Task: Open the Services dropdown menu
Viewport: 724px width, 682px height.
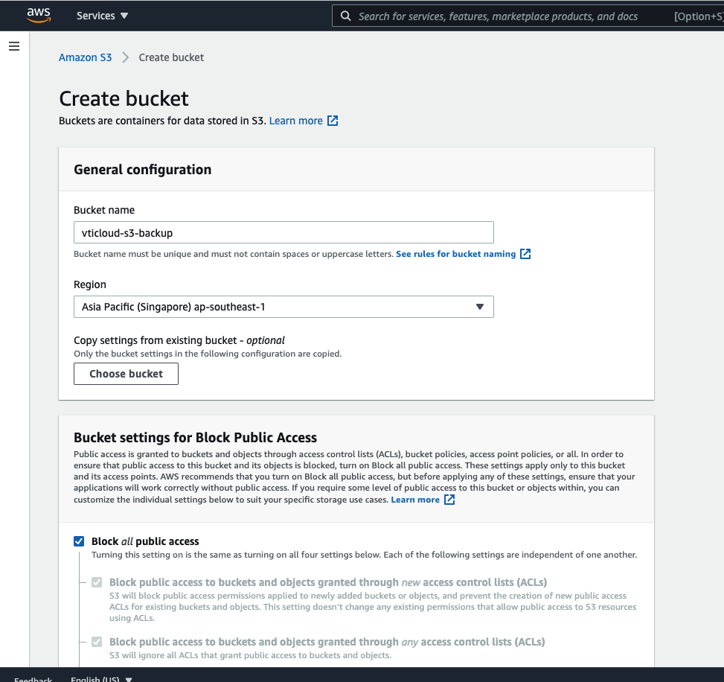Action: coord(102,16)
